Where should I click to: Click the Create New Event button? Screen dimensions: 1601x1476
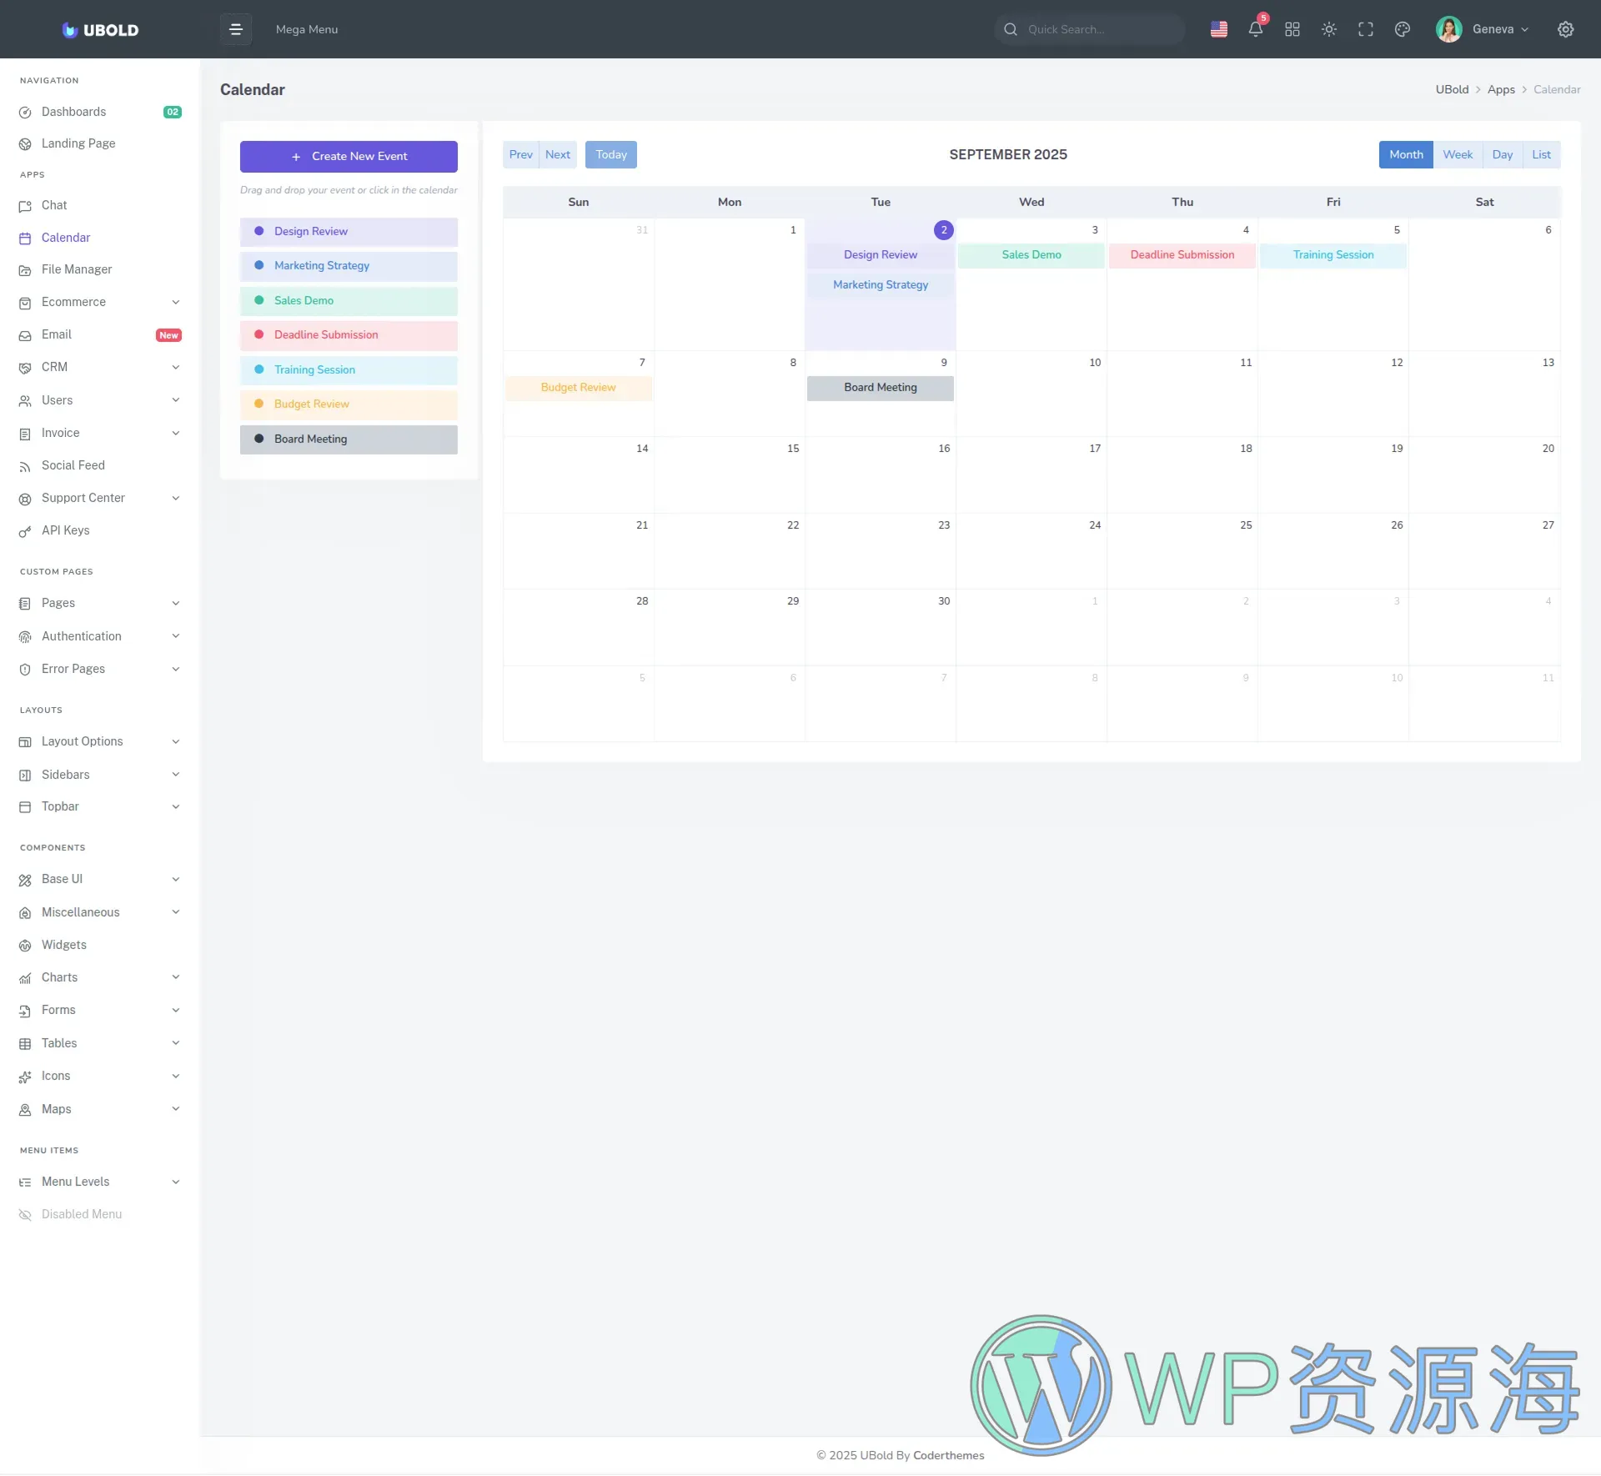pos(349,156)
